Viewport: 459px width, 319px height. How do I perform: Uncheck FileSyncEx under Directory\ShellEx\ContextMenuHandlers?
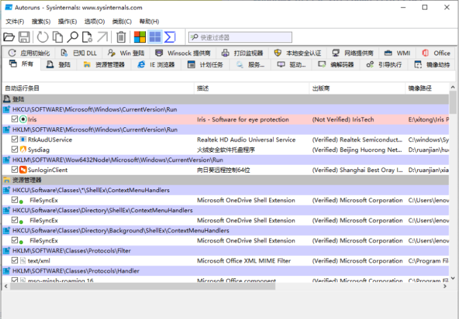point(15,220)
